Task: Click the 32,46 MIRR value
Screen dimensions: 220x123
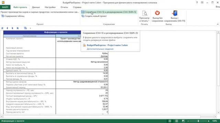Action: click(x=105, y=107)
